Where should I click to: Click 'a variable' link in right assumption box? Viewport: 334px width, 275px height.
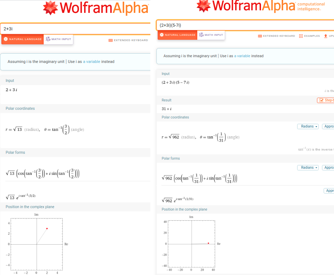tap(242, 56)
